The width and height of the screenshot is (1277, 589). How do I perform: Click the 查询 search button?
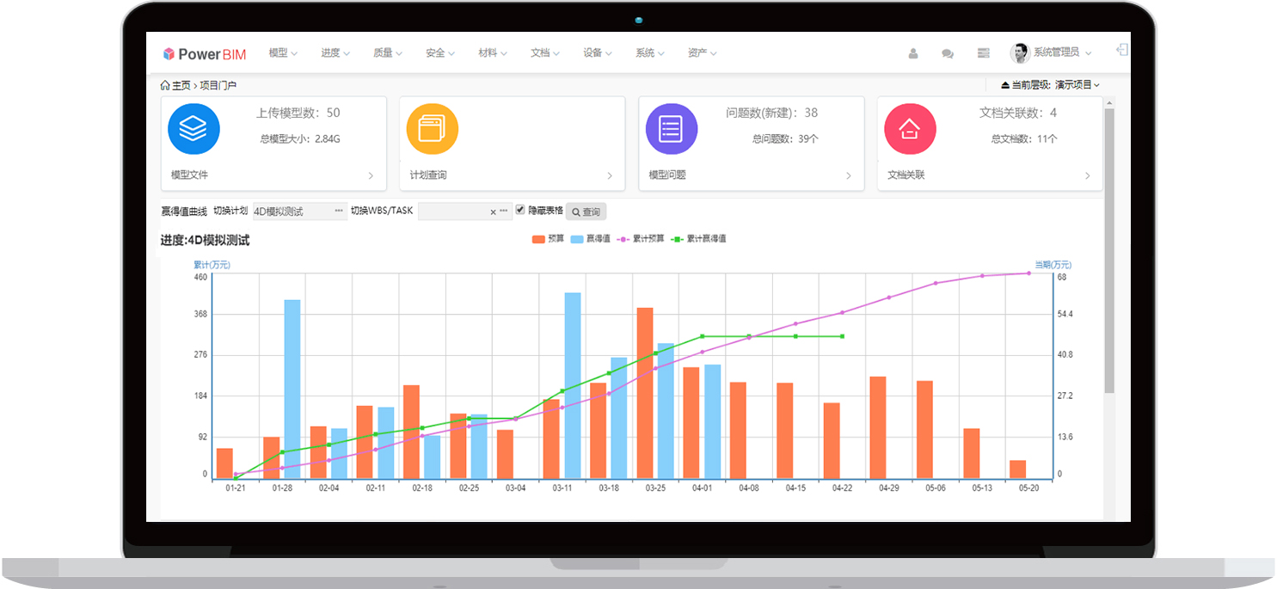(586, 212)
